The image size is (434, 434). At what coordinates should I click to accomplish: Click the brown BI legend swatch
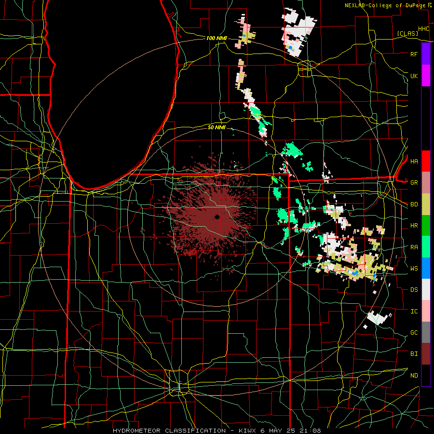pyautogui.click(x=426, y=354)
